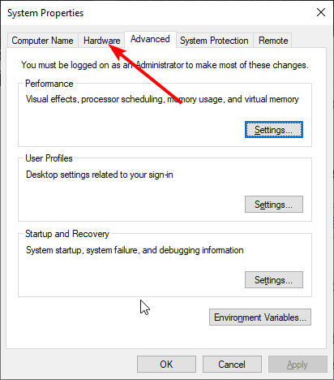The image size is (334, 380).
Task: Click the Environment Variables button
Action: coord(260,317)
